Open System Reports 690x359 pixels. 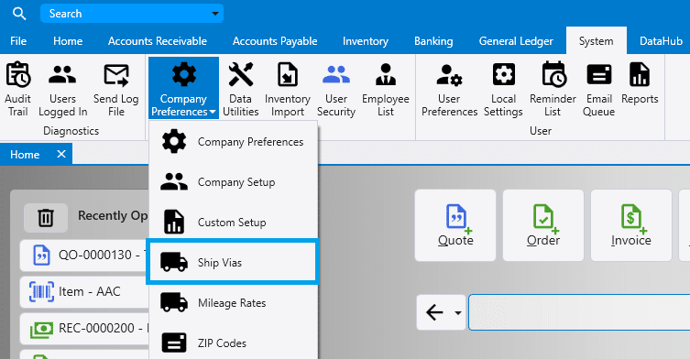point(640,83)
